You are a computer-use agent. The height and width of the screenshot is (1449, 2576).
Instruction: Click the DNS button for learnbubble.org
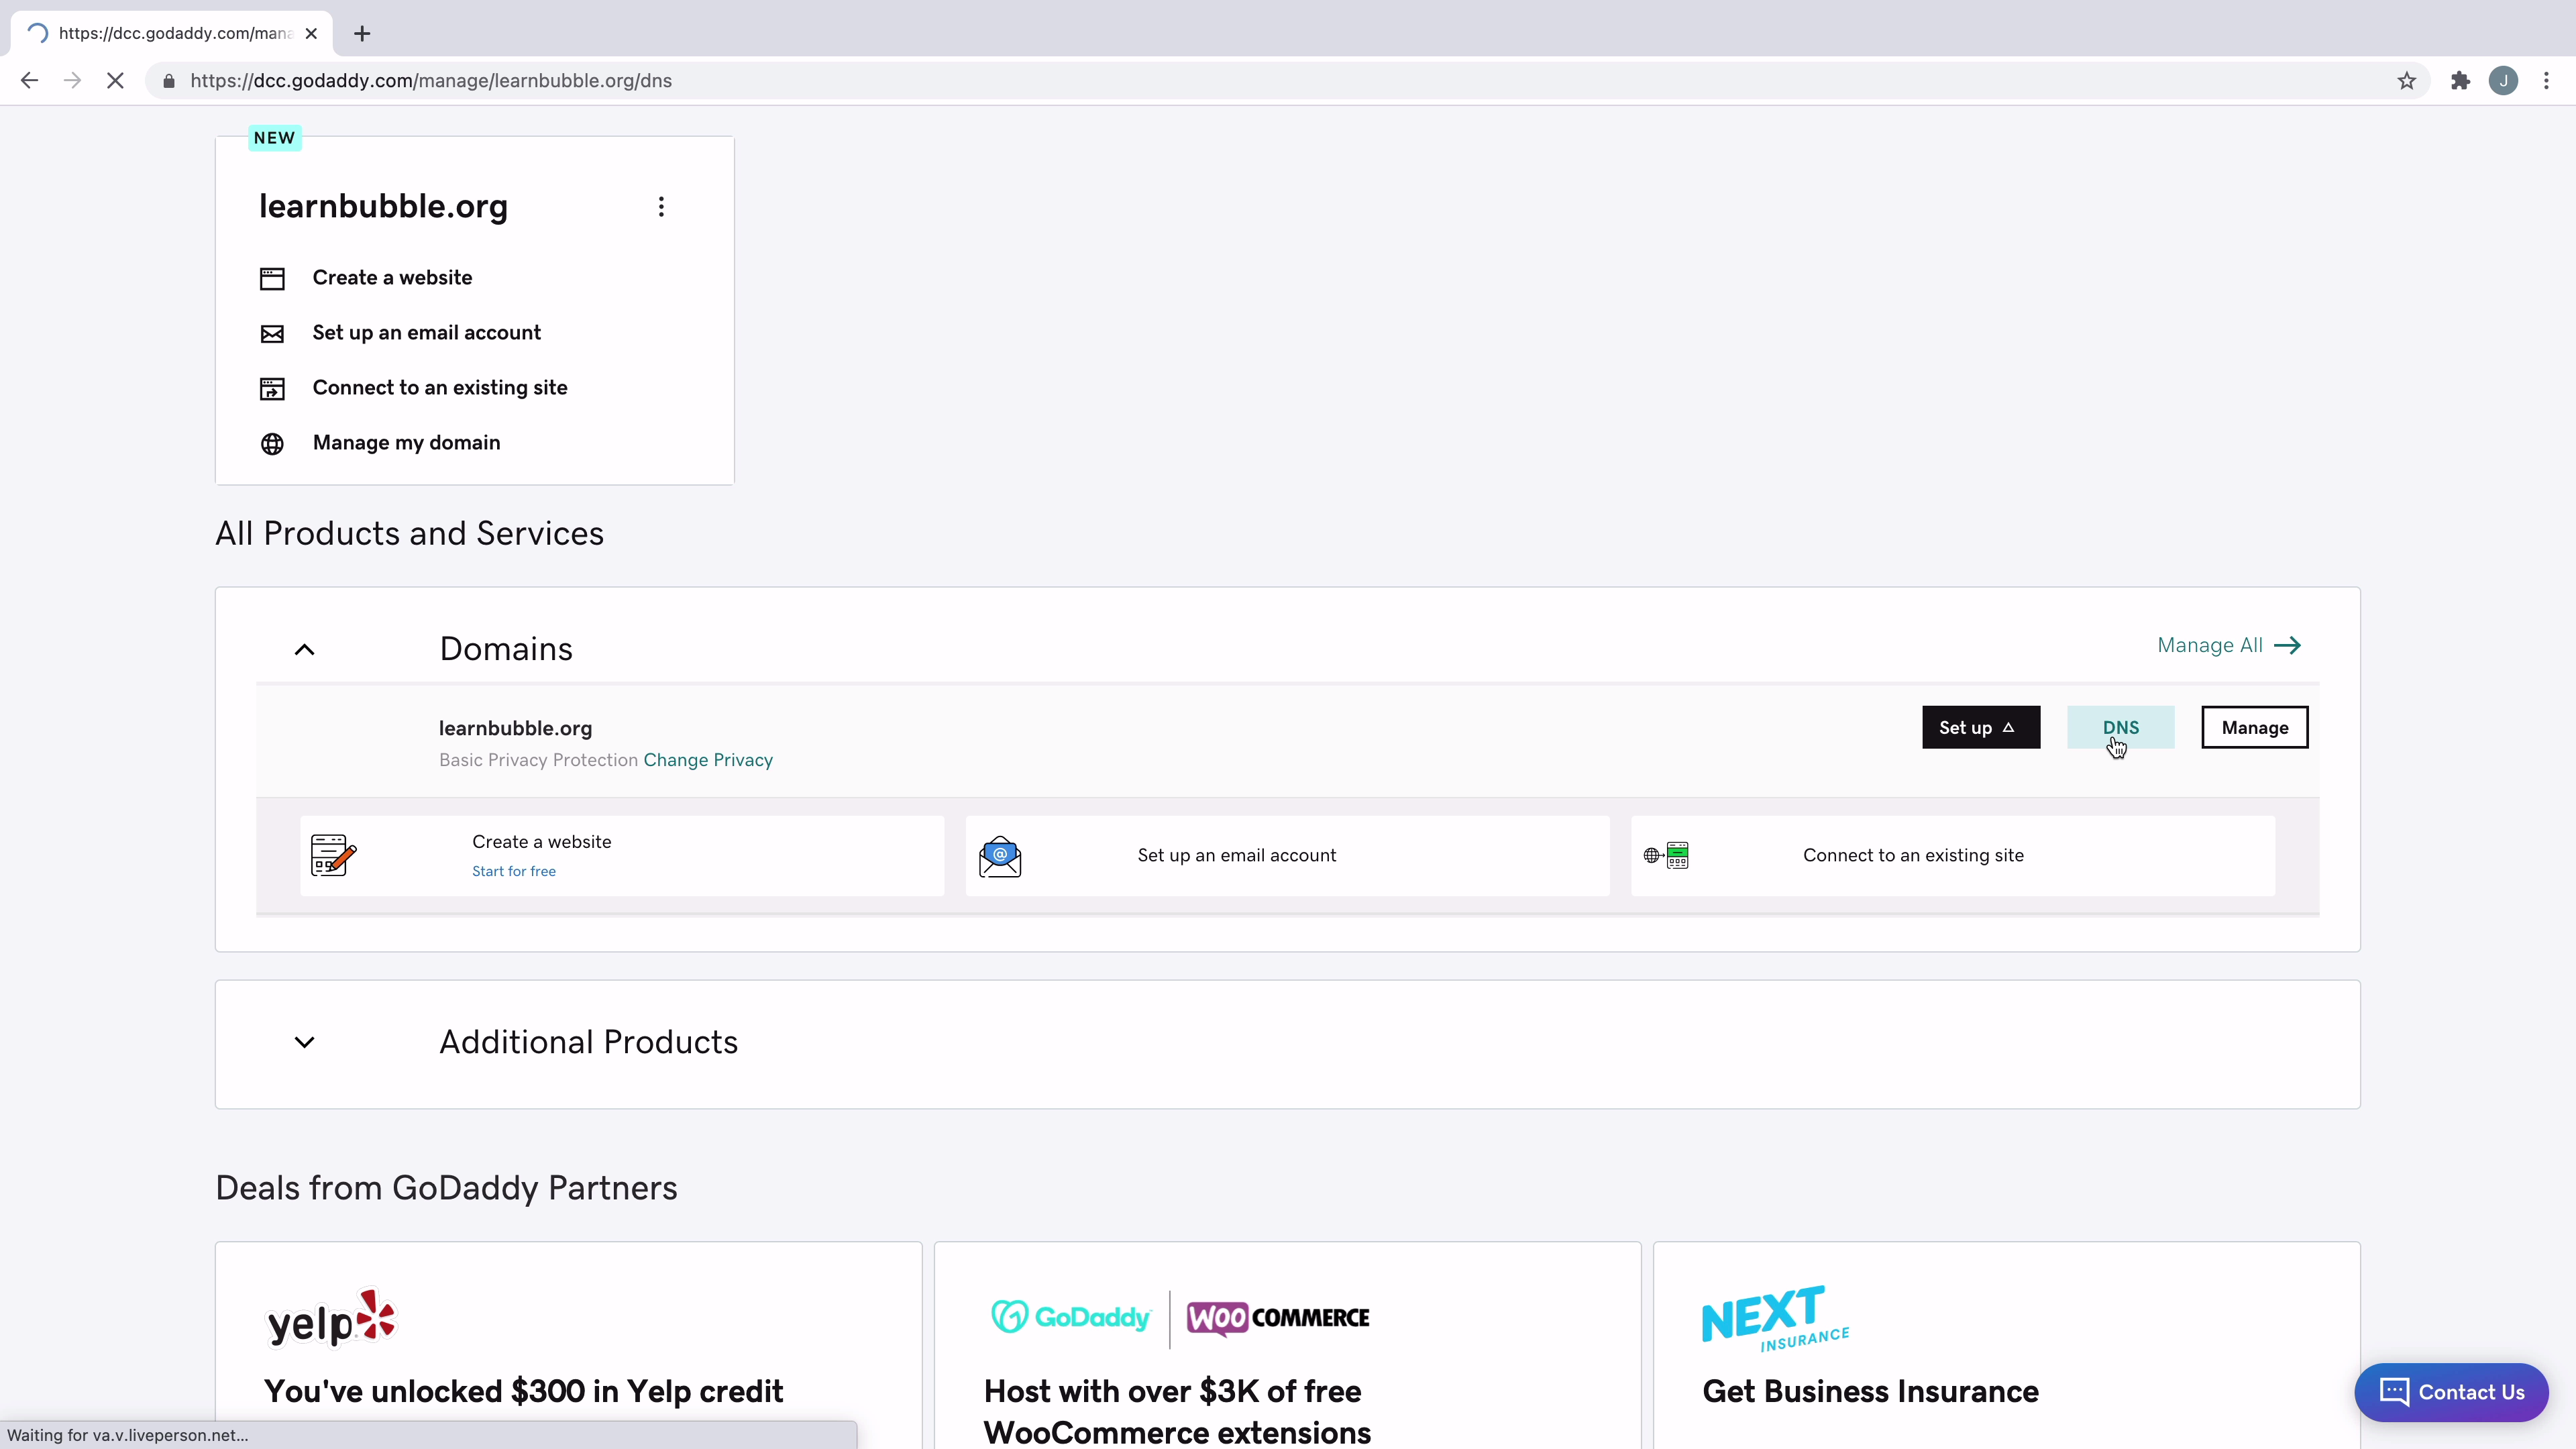point(2120,727)
